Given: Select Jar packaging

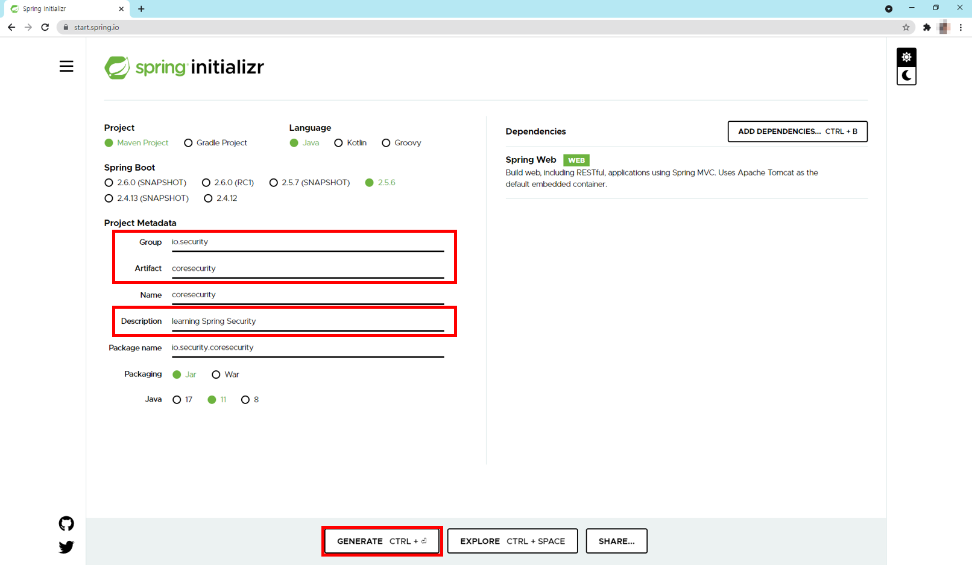Looking at the screenshot, I should [x=185, y=374].
